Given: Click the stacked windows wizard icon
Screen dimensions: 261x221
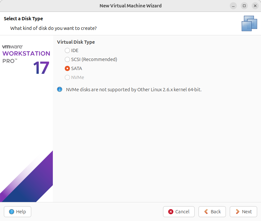Looking at the screenshot, I should click(x=249, y=23).
